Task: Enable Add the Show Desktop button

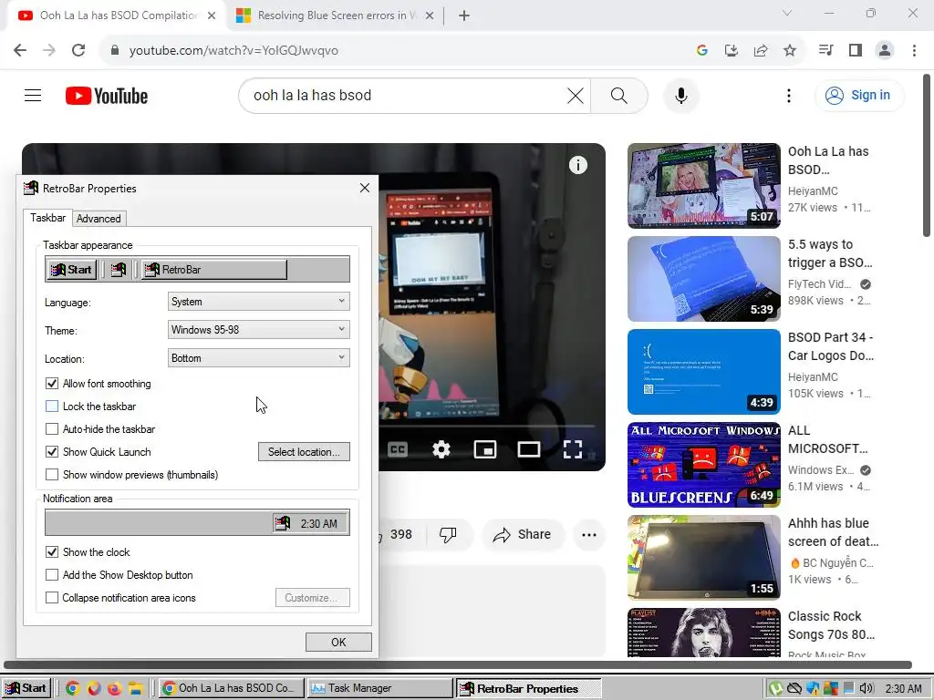Action: click(52, 574)
